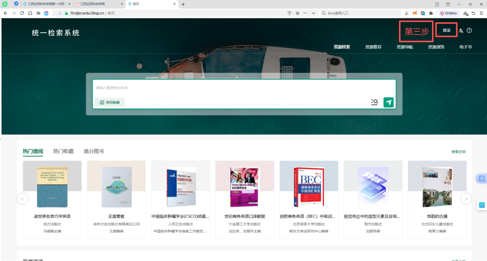Screen dimensions: 487x261
Task: Click floating 译 translate side button
Action: (x=481, y=178)
